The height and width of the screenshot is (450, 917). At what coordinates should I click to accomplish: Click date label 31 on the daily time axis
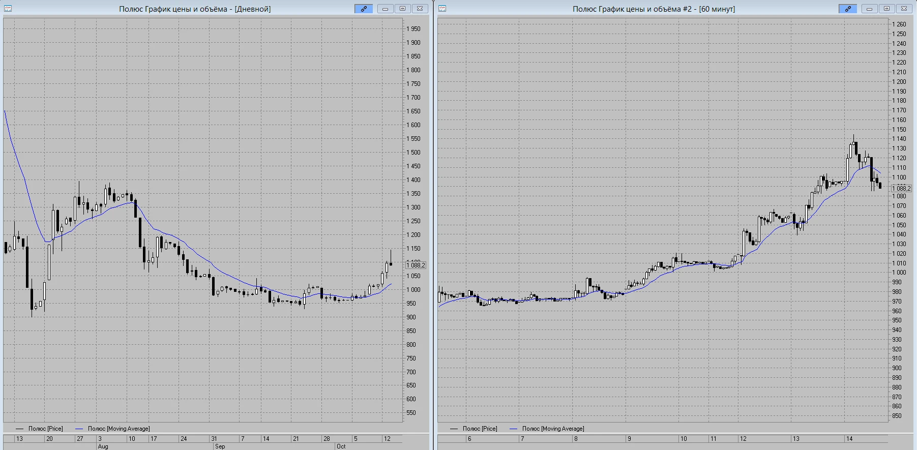[214, 438]
